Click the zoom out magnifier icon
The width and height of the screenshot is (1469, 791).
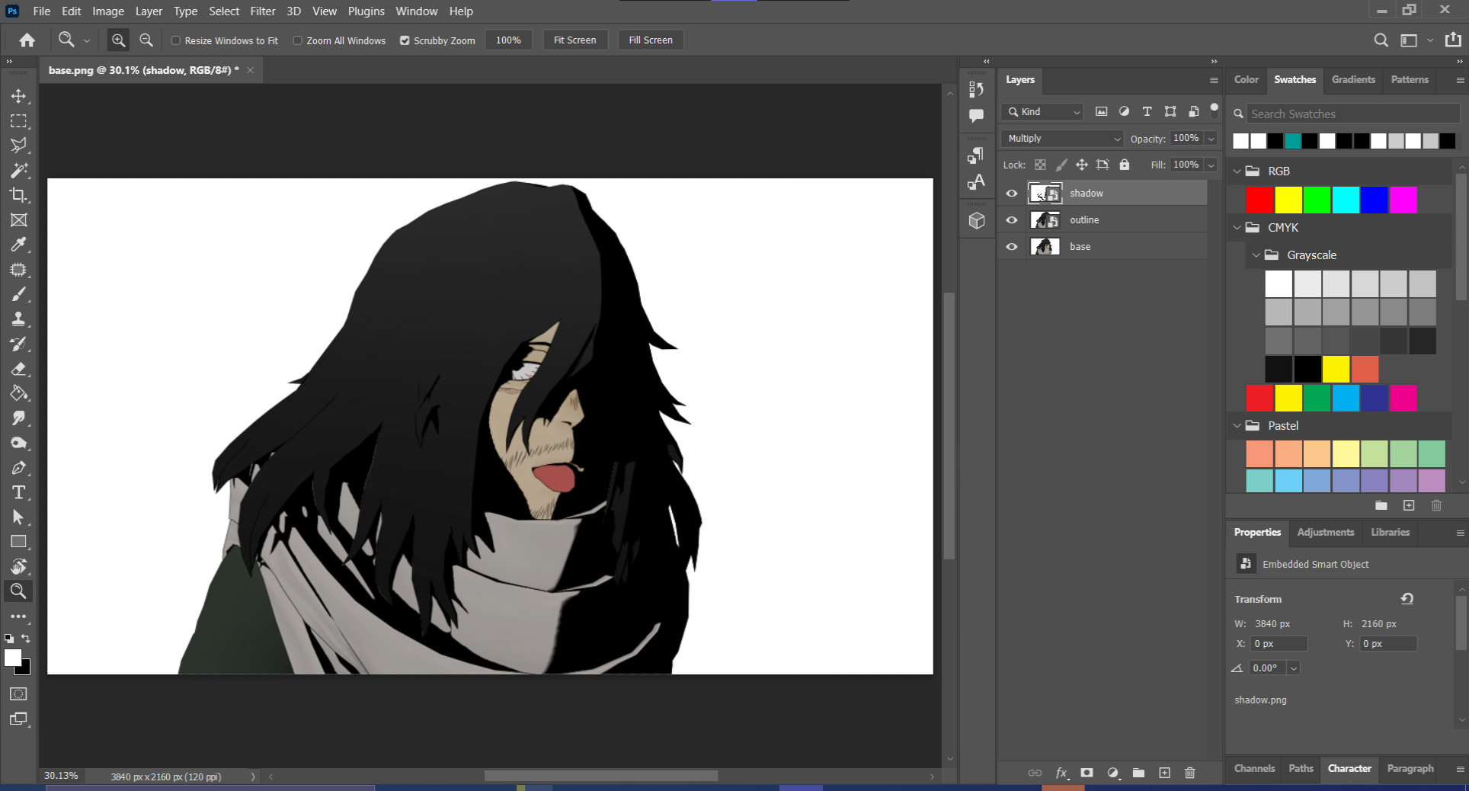[x=146, y=40]
